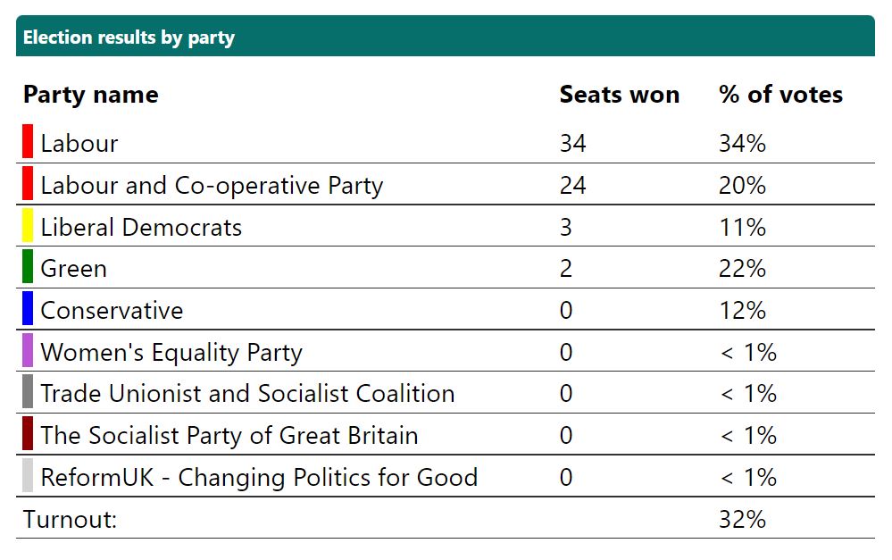Click the Election results by party heading
This screenshot has height=560, width=892.
[129, 38]
